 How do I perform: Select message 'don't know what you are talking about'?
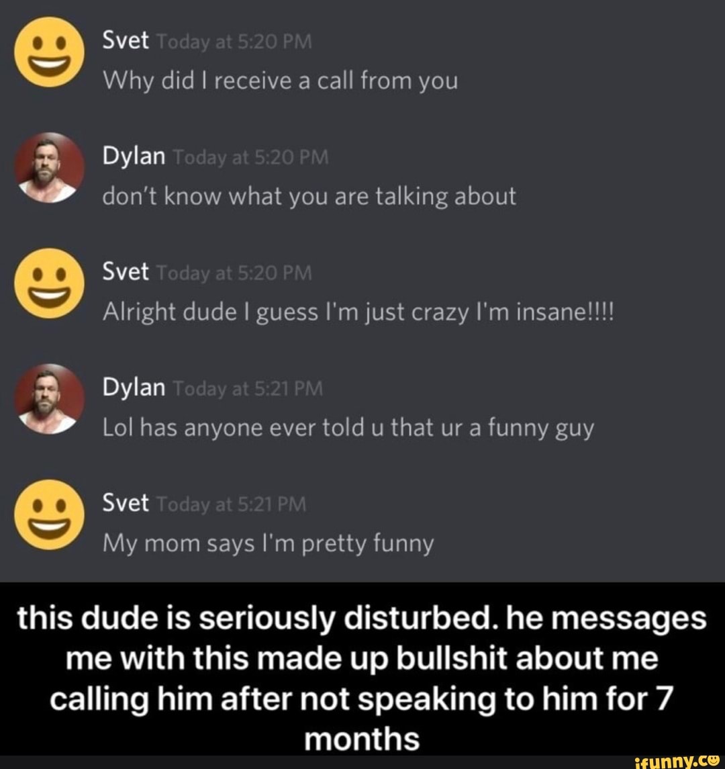tap(309, 197)
